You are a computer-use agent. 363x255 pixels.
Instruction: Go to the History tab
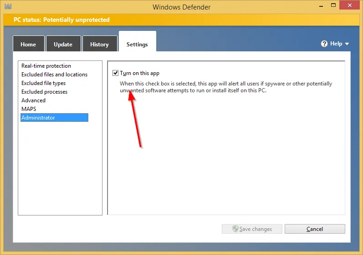coord(99,44)
